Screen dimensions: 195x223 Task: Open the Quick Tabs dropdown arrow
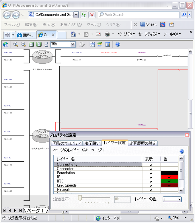coord(13,35)
